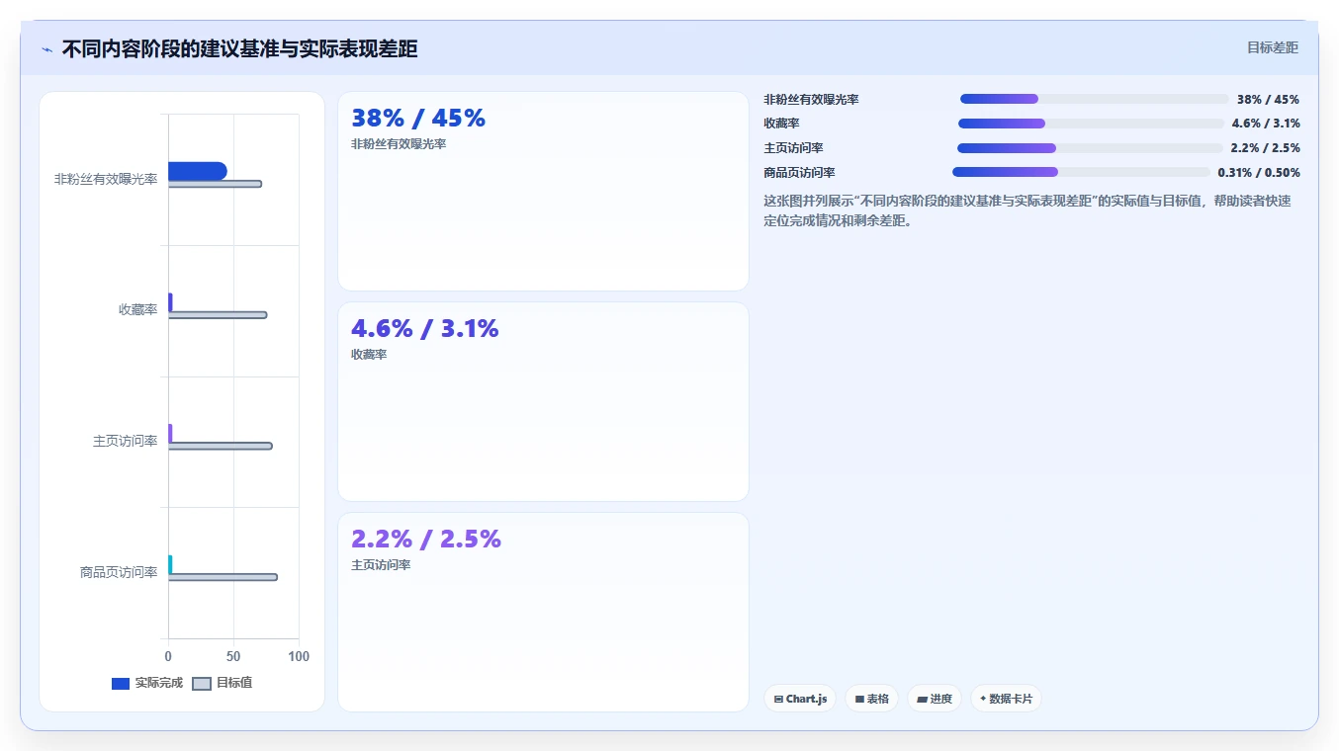The width and height of the screenshot is (1339, 751).
Task: Click the 主页访问率 chart axis label
Action: (x=126, y=442)
